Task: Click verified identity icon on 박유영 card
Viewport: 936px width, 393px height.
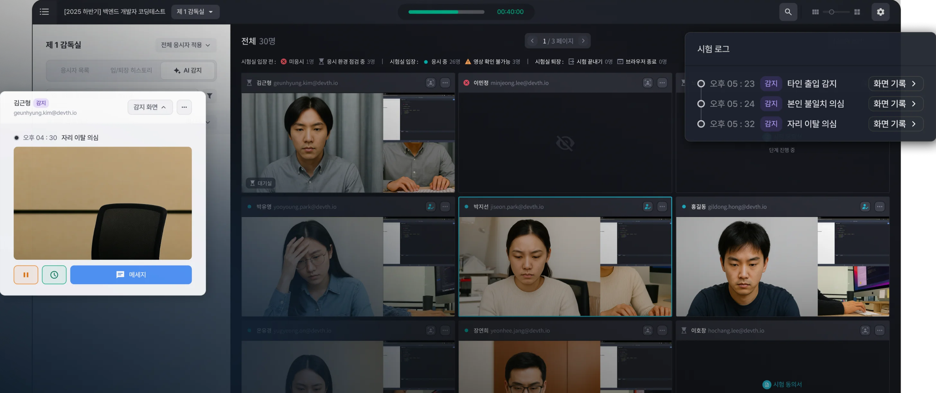Action: click(x=431, y=207)
